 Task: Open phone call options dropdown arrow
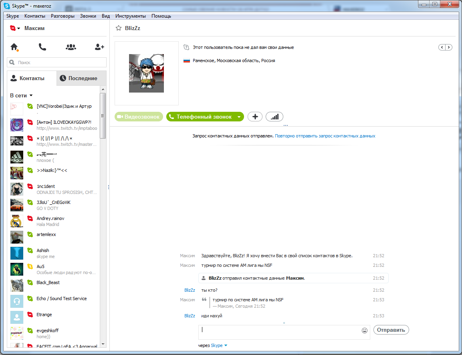(239, 117)
